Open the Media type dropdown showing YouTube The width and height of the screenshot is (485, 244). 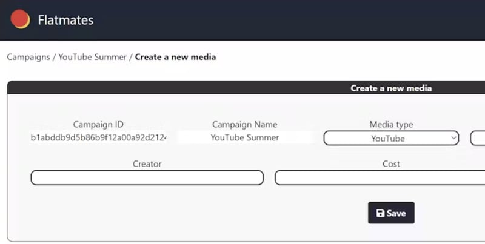click(x=388, y=138)
